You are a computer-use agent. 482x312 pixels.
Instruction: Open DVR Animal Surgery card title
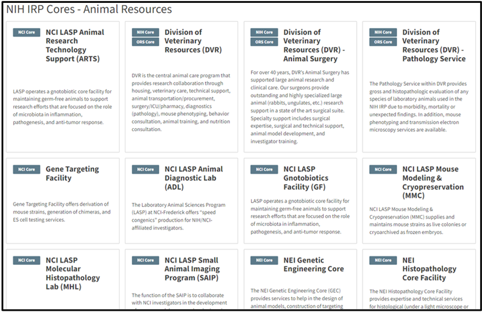coord(314,45)
